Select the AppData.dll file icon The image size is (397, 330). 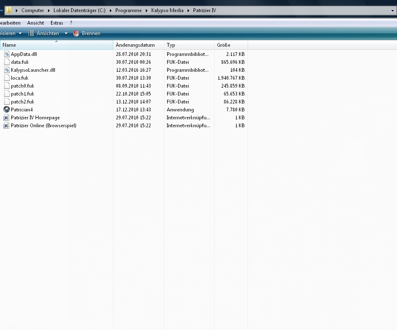coord(7,54)
